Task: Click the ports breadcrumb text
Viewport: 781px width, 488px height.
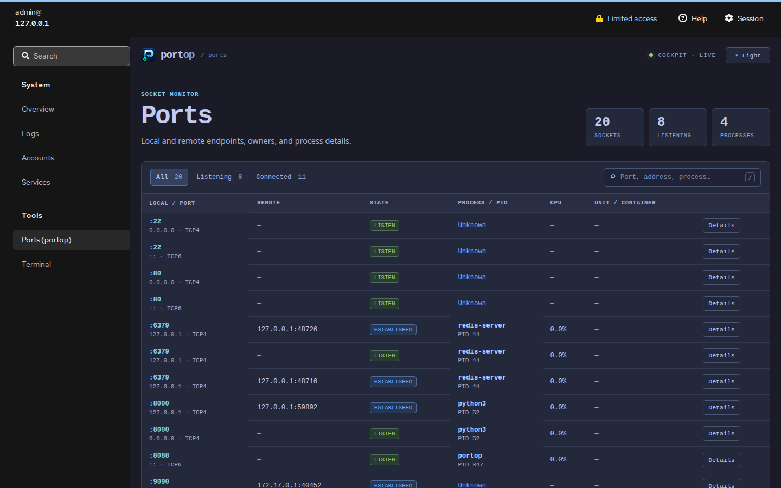Action: (217, 55)
